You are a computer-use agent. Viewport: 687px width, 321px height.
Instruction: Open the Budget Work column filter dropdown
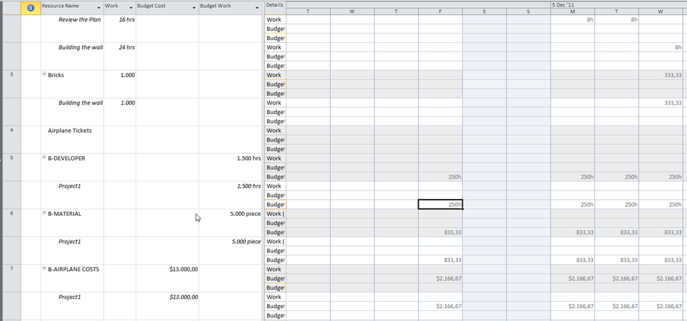point(258,7)
